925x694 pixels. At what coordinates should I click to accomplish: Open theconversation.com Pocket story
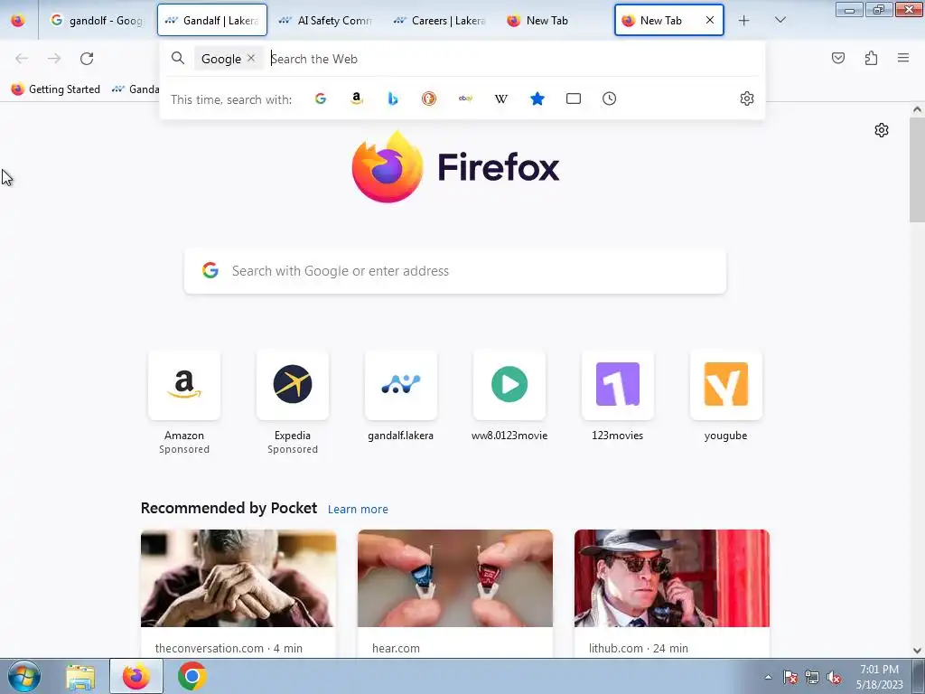(x=238, y=593)
